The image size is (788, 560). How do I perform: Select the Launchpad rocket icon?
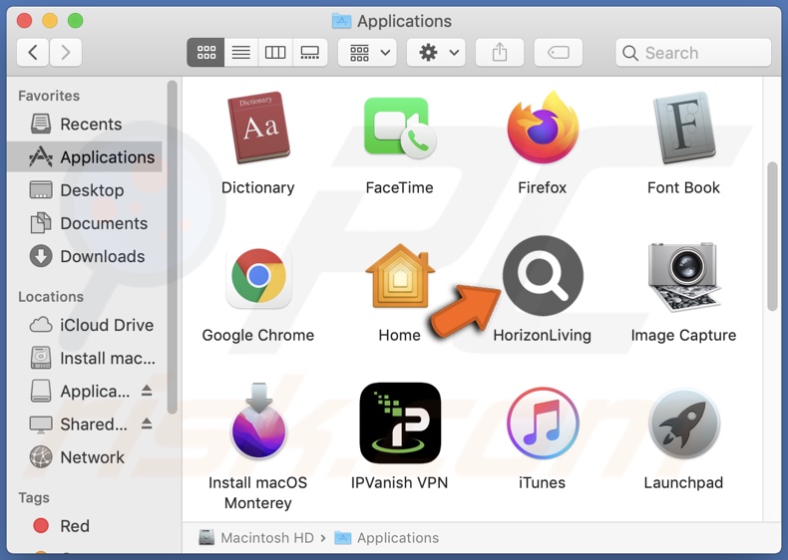(x=683, y=423)
